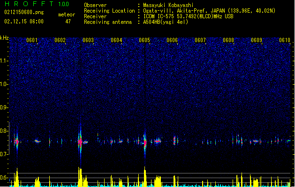Click the 0602 time marker
295x187 pixels.
pyautogui.click(x=60, y=40)
